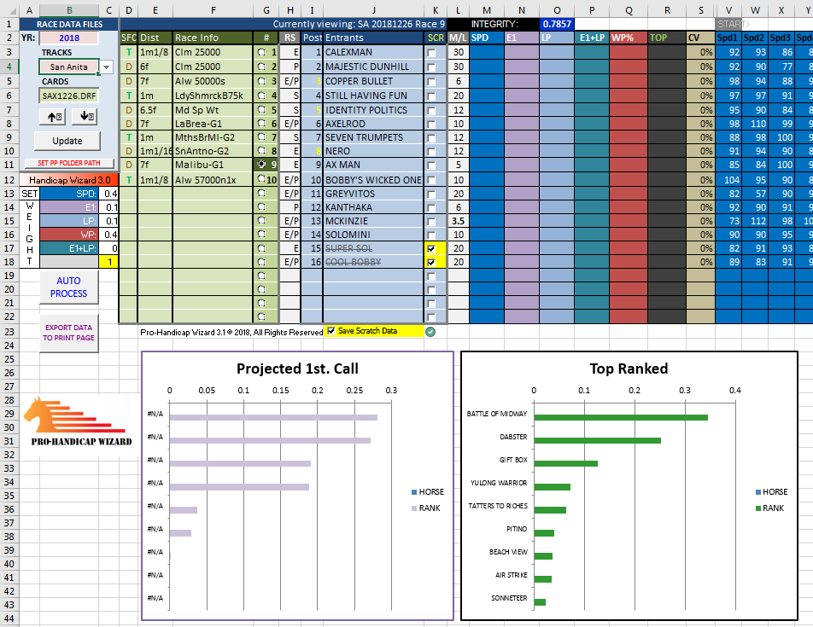Screen dimensions: 813x627
Task: Toggle the Save Scratch Data checkbox
Action: [331, 331]
